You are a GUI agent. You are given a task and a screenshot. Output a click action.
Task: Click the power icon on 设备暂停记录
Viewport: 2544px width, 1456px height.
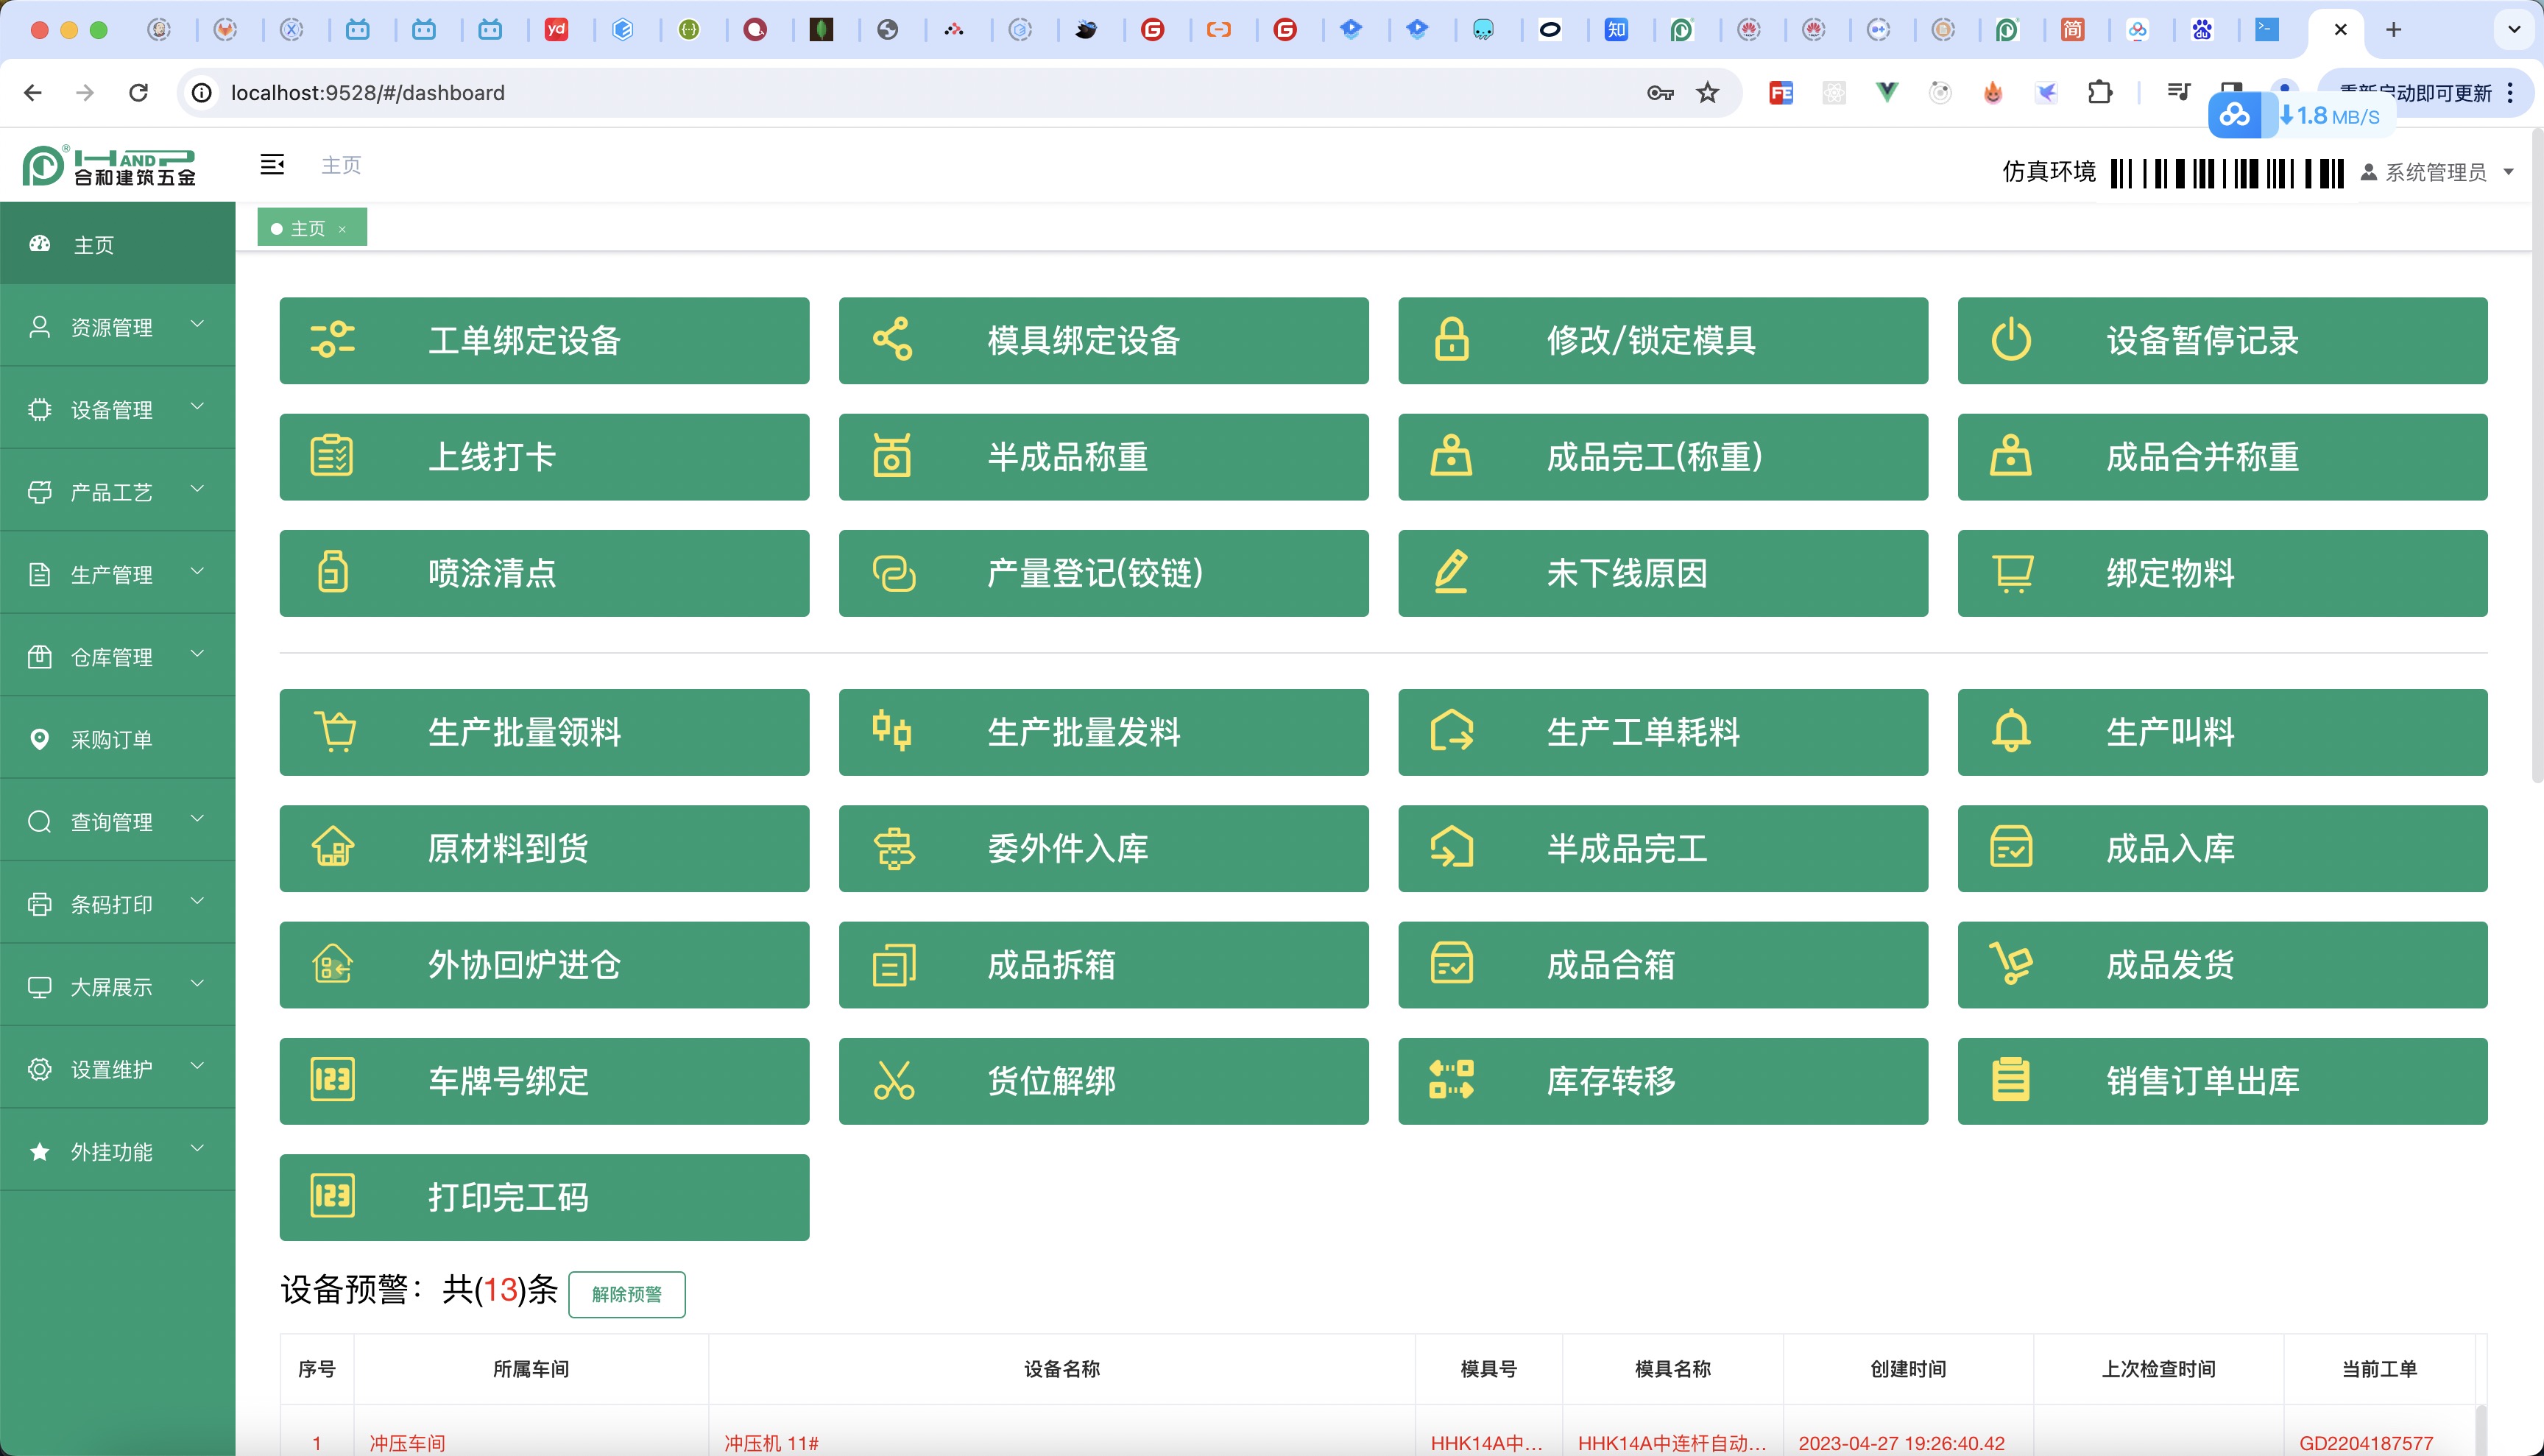pos(2010,340)
